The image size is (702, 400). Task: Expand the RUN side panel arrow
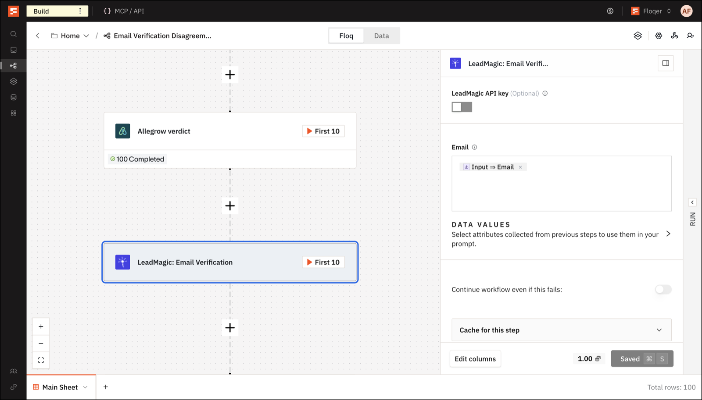(692, 202)
